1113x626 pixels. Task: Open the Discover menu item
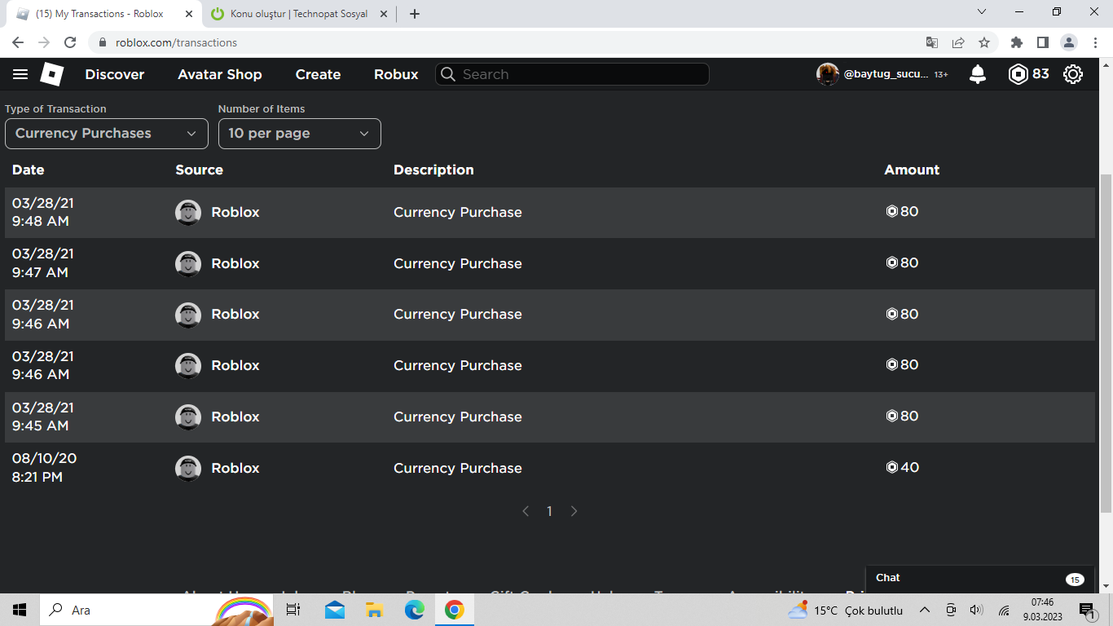coord(115,74)
